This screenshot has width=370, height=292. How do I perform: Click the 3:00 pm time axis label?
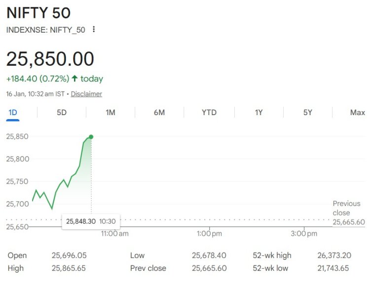[304, 234]
